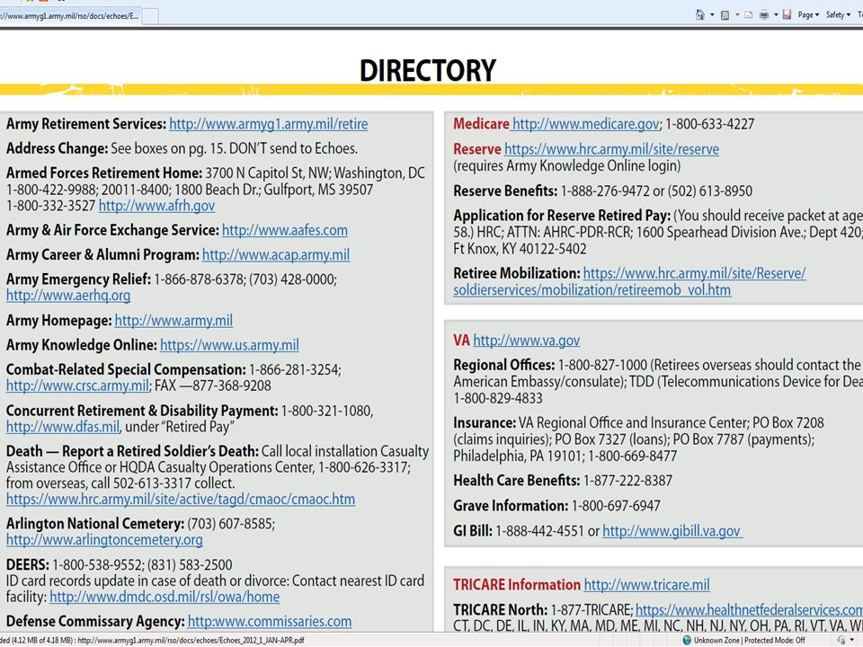Image resolution: width=863 pixels, height=647 pixels.
Task: Click the 'DEERS:' label
Action: pos(28,565)
